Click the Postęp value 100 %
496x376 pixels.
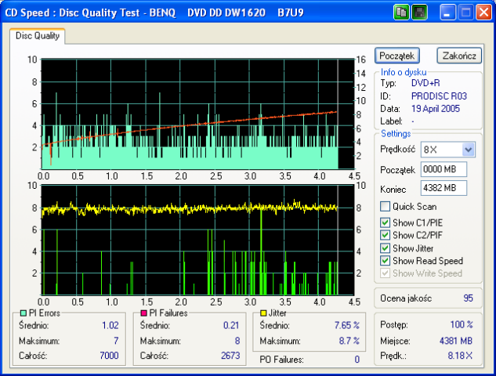click(462, 324)
